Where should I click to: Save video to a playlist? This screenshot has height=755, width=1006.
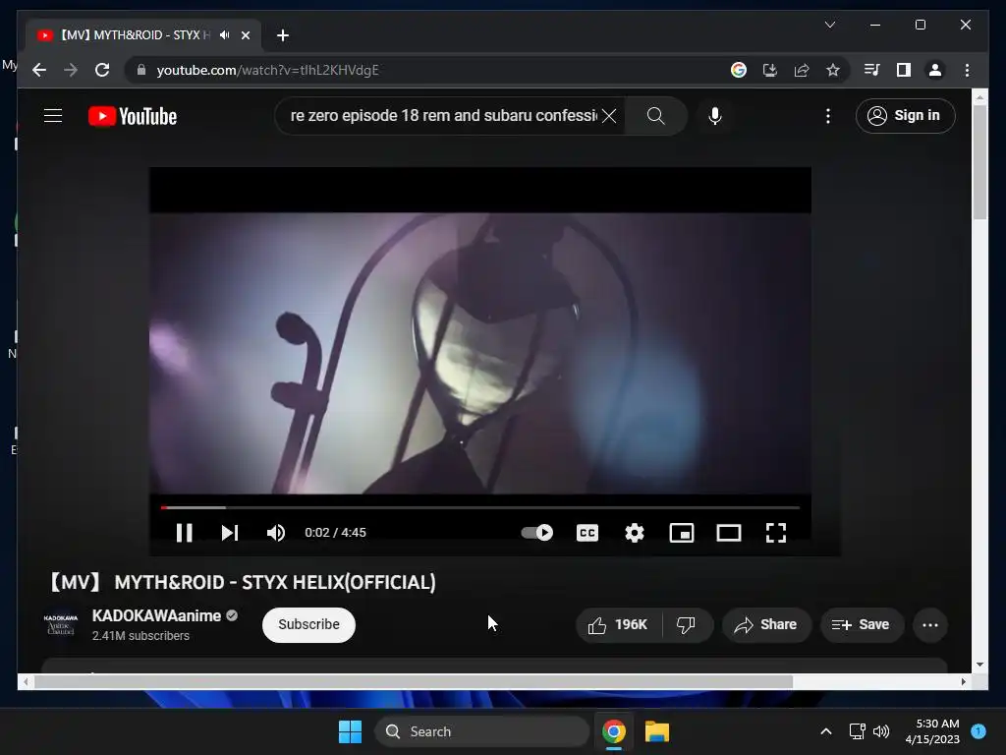click(861, 624)
